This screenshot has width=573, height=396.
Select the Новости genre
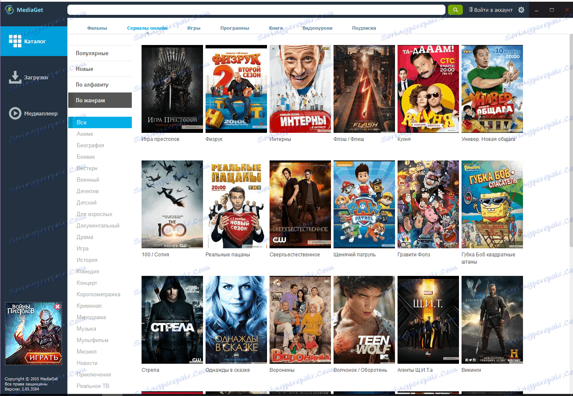click(x=87, y=363)
